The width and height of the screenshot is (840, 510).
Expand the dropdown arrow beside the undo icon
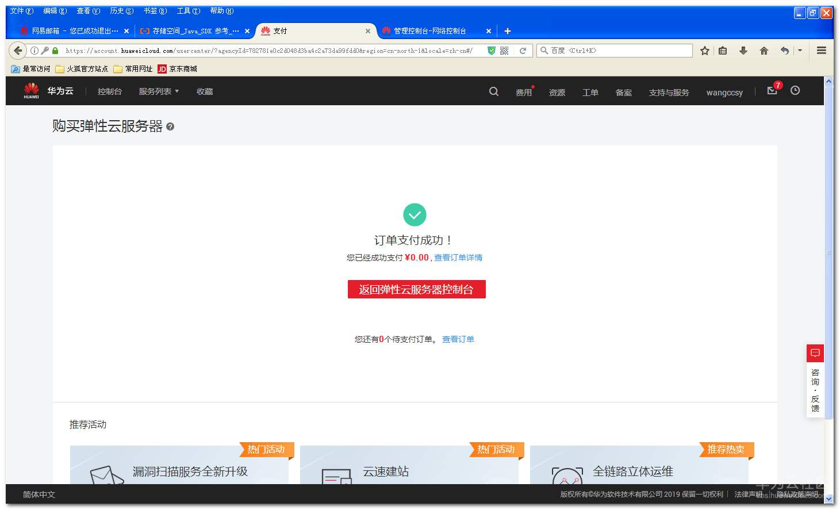pos(800,51)
